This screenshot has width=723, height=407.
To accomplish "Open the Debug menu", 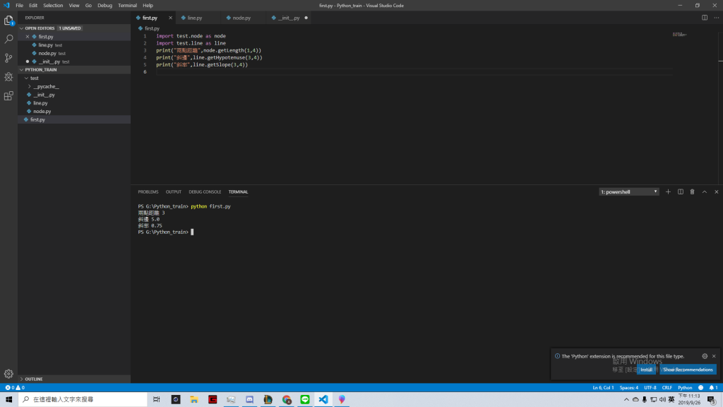I will [x=104, y=6].
